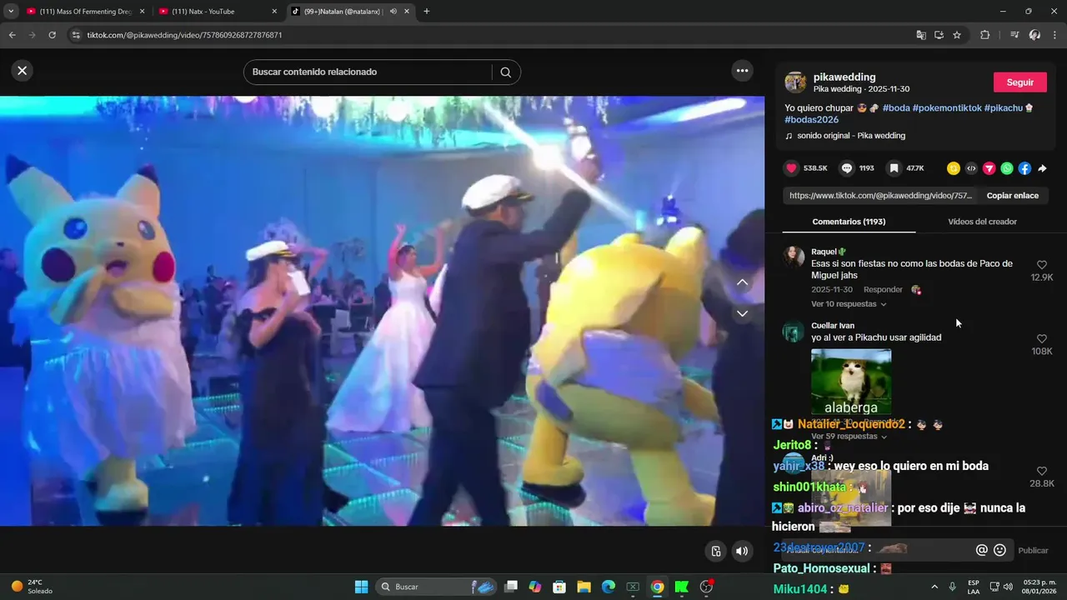Like the video with the heart icon
Image resolution: width=1067 pixels, height=600 pixels.
pos(791,168)
